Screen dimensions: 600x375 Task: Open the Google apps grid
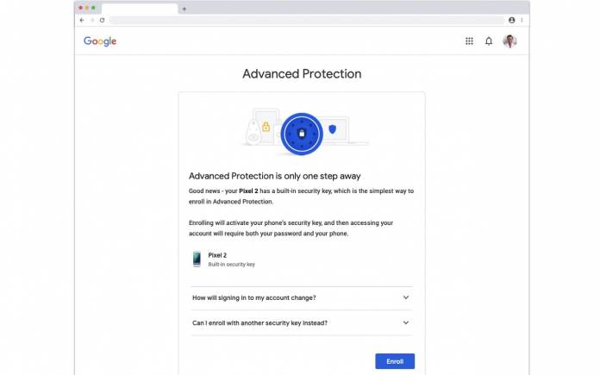[x=469, y=41]
